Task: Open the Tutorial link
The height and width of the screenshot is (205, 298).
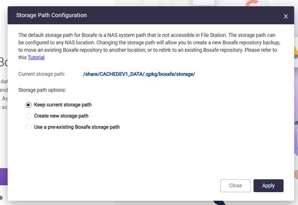Action: (x=36, y=57)
